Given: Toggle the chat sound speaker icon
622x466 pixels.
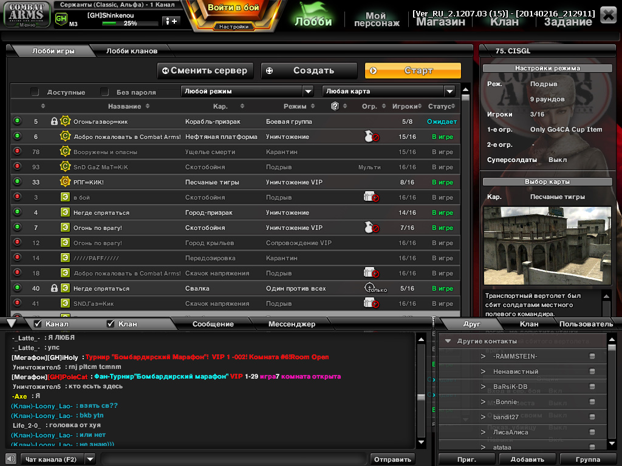Looking at the screenshot, I should tap(11, 459).
